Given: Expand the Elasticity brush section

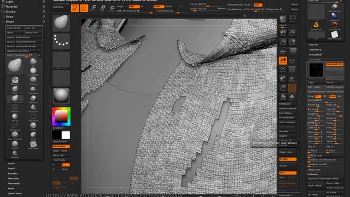Looking at the screenshot, I should coord(13,178).
